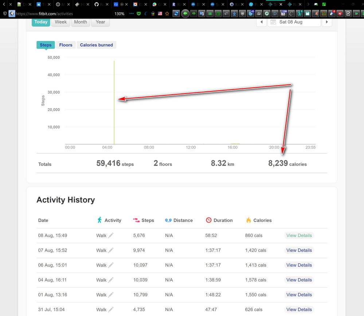Click the 8.32 km total distance
The width and height of the screenshot is (364, 316).
(x=222, y=163)
